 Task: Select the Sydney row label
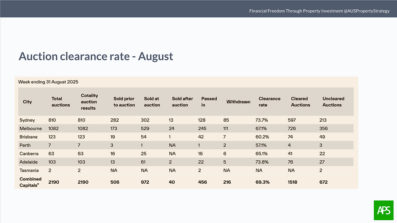tap(27, 120)
